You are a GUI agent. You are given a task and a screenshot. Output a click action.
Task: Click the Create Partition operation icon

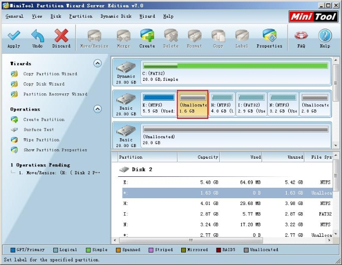coord(15,119)
